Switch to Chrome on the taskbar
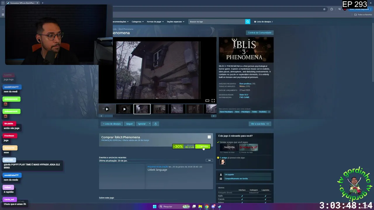The height and width of the screenshot is (210, 374). (207, 206)
